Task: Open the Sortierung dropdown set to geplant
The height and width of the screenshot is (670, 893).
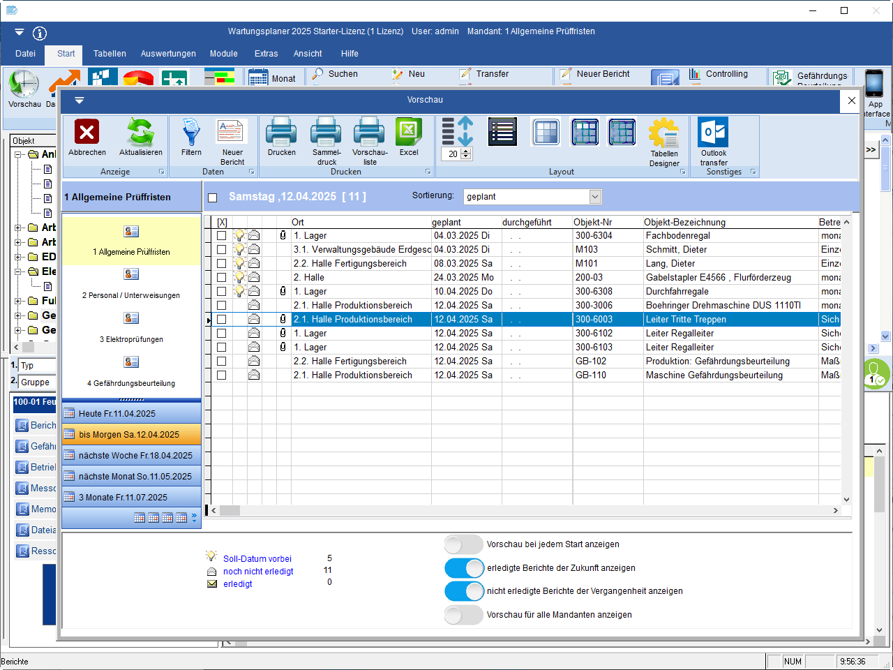Action: coord(595,197)
